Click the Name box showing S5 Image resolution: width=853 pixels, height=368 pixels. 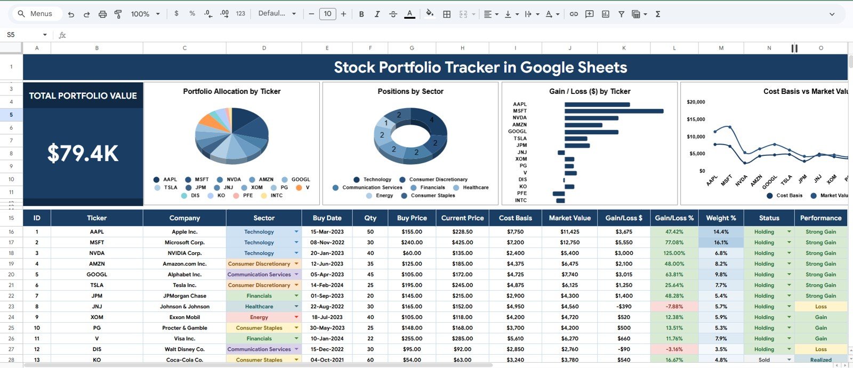tap(21, 35)
